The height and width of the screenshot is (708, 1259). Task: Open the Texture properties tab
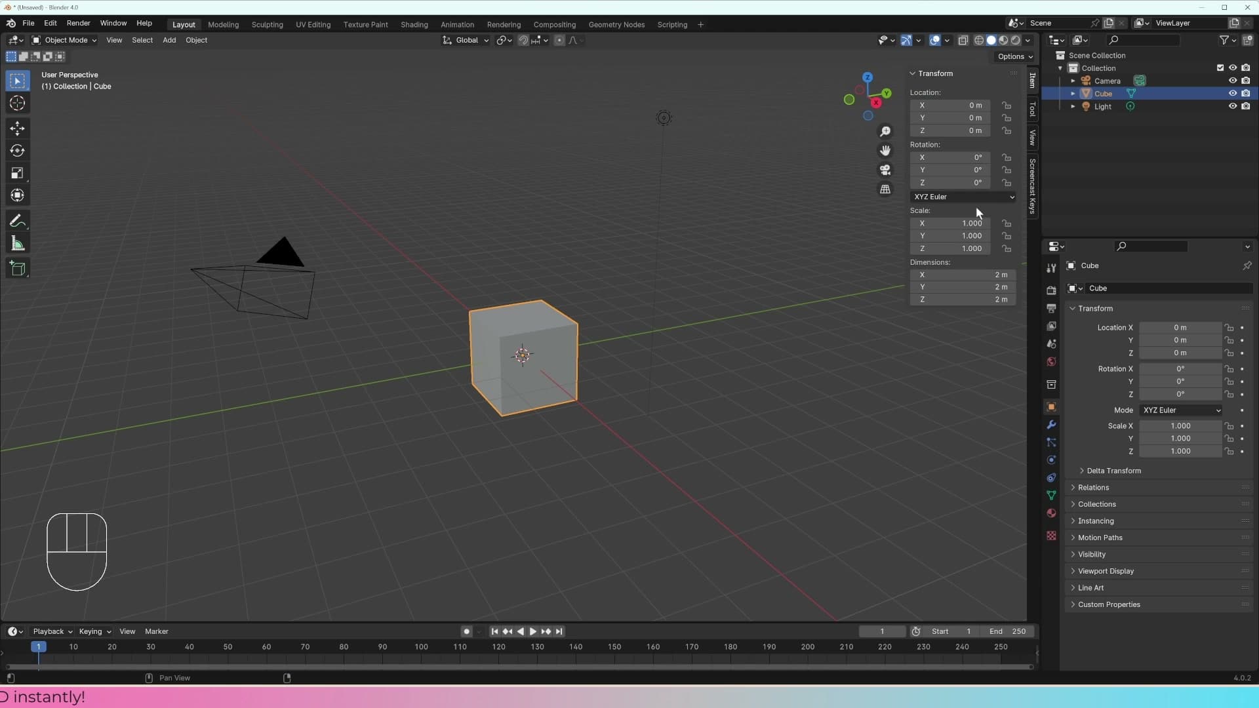point(1051,536)
